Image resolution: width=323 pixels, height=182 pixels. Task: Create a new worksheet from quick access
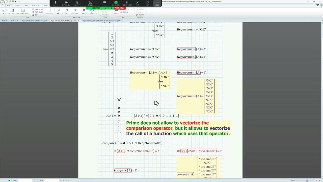[x=7, y=2]
